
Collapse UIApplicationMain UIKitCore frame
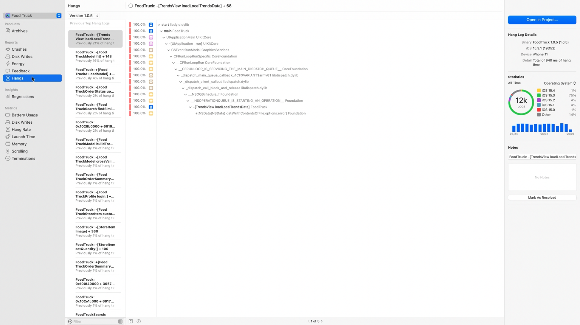click(164, 37)
